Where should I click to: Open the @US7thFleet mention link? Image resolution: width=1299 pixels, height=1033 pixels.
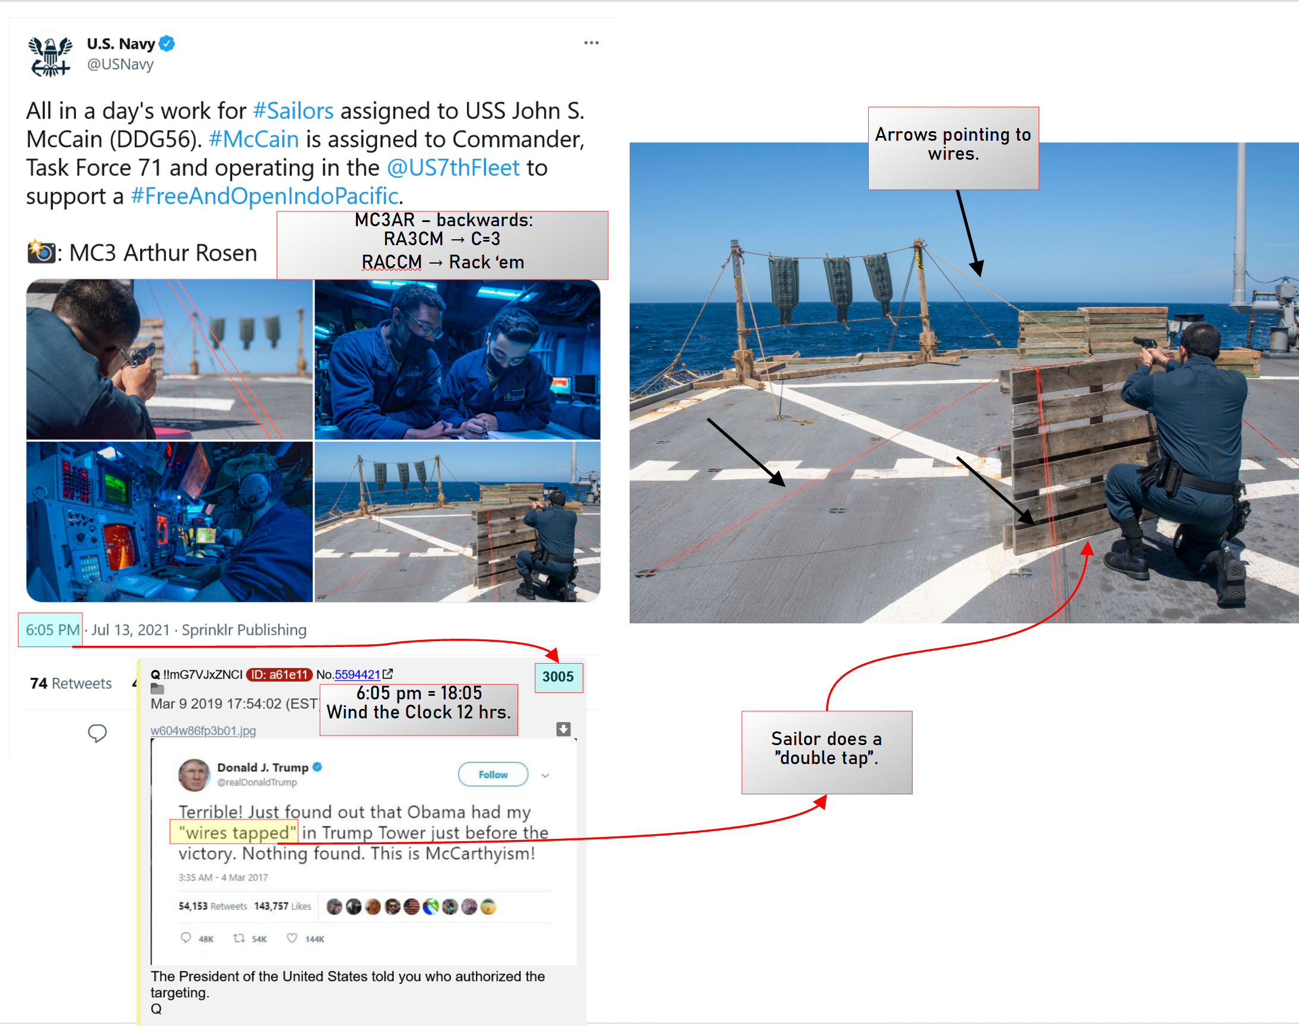point(452,167)
